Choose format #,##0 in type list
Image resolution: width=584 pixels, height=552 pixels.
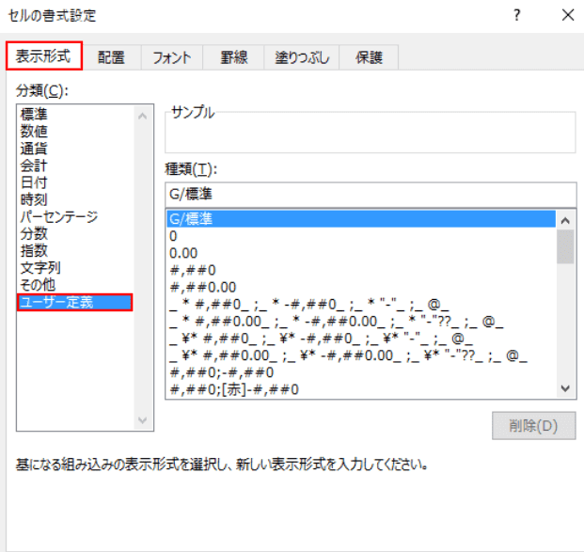(x=361, y=270)
